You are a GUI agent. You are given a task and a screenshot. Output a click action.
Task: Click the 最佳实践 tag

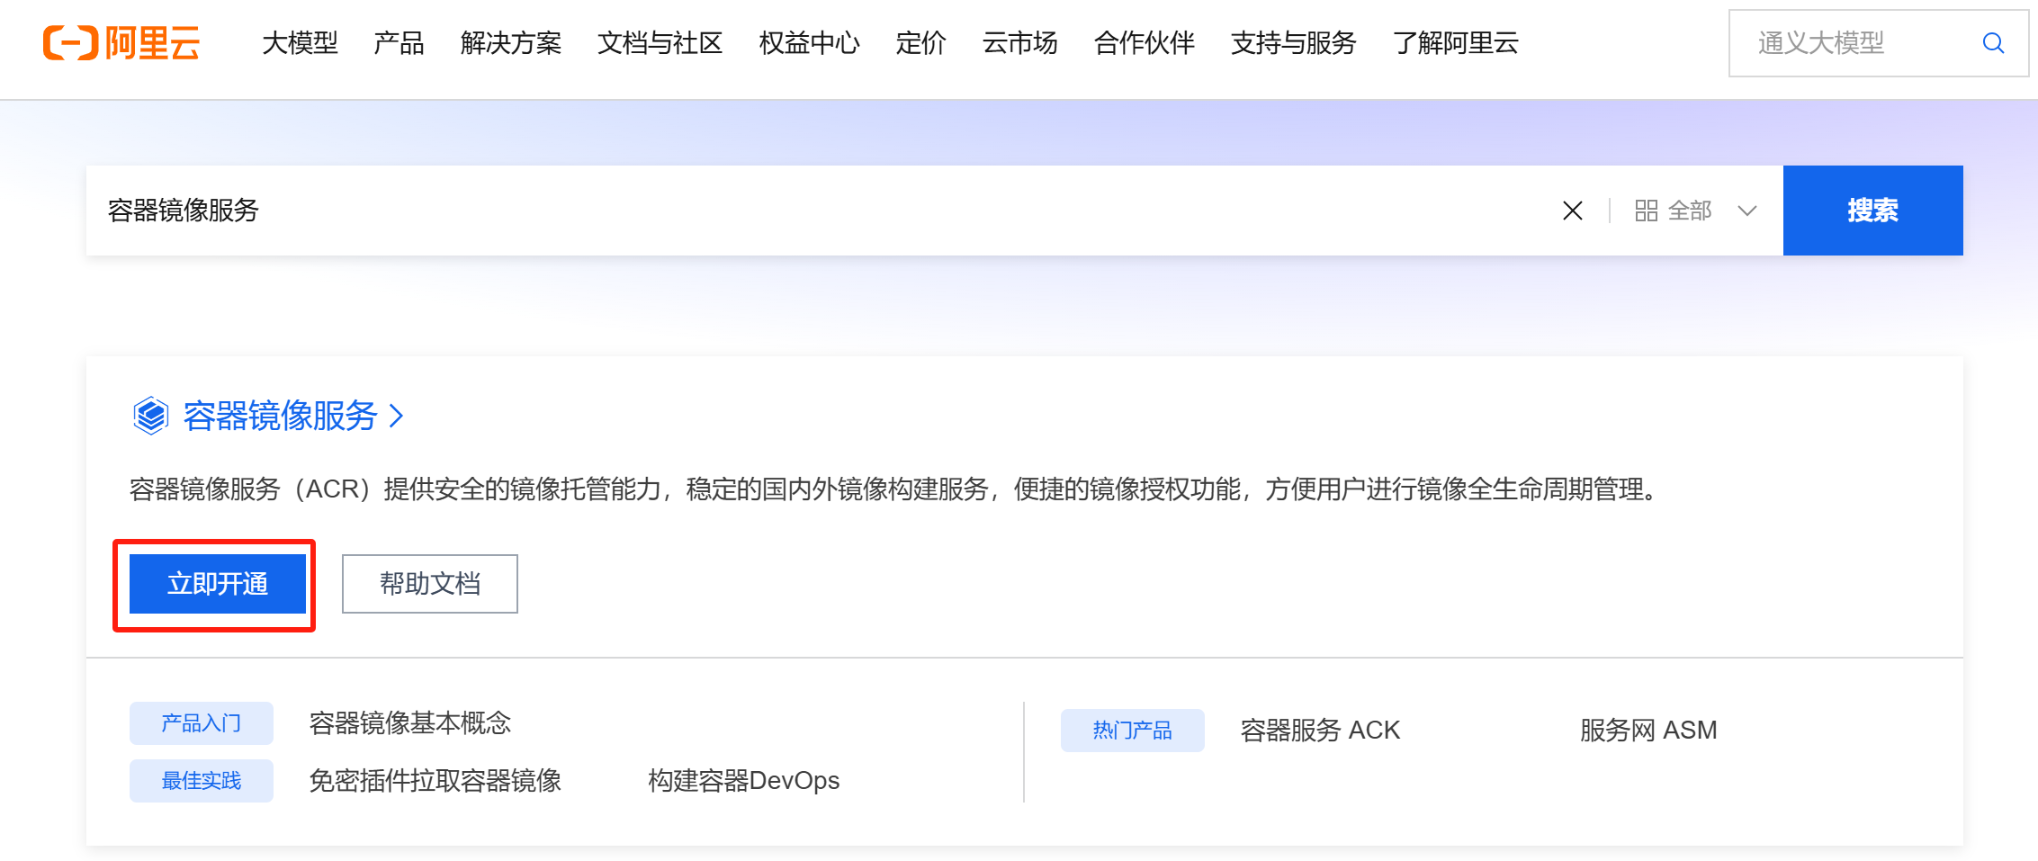click(x=202, y=781)
